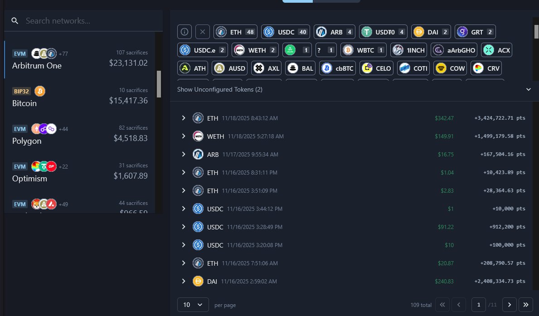Select the cbBTC token chip

pyautogui.click(x=337, y=68)
